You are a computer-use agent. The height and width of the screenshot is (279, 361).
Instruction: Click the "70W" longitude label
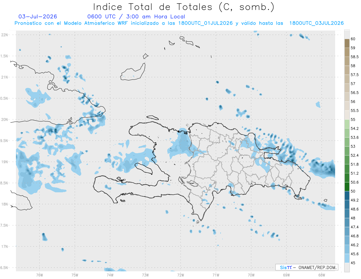(251, 275)
